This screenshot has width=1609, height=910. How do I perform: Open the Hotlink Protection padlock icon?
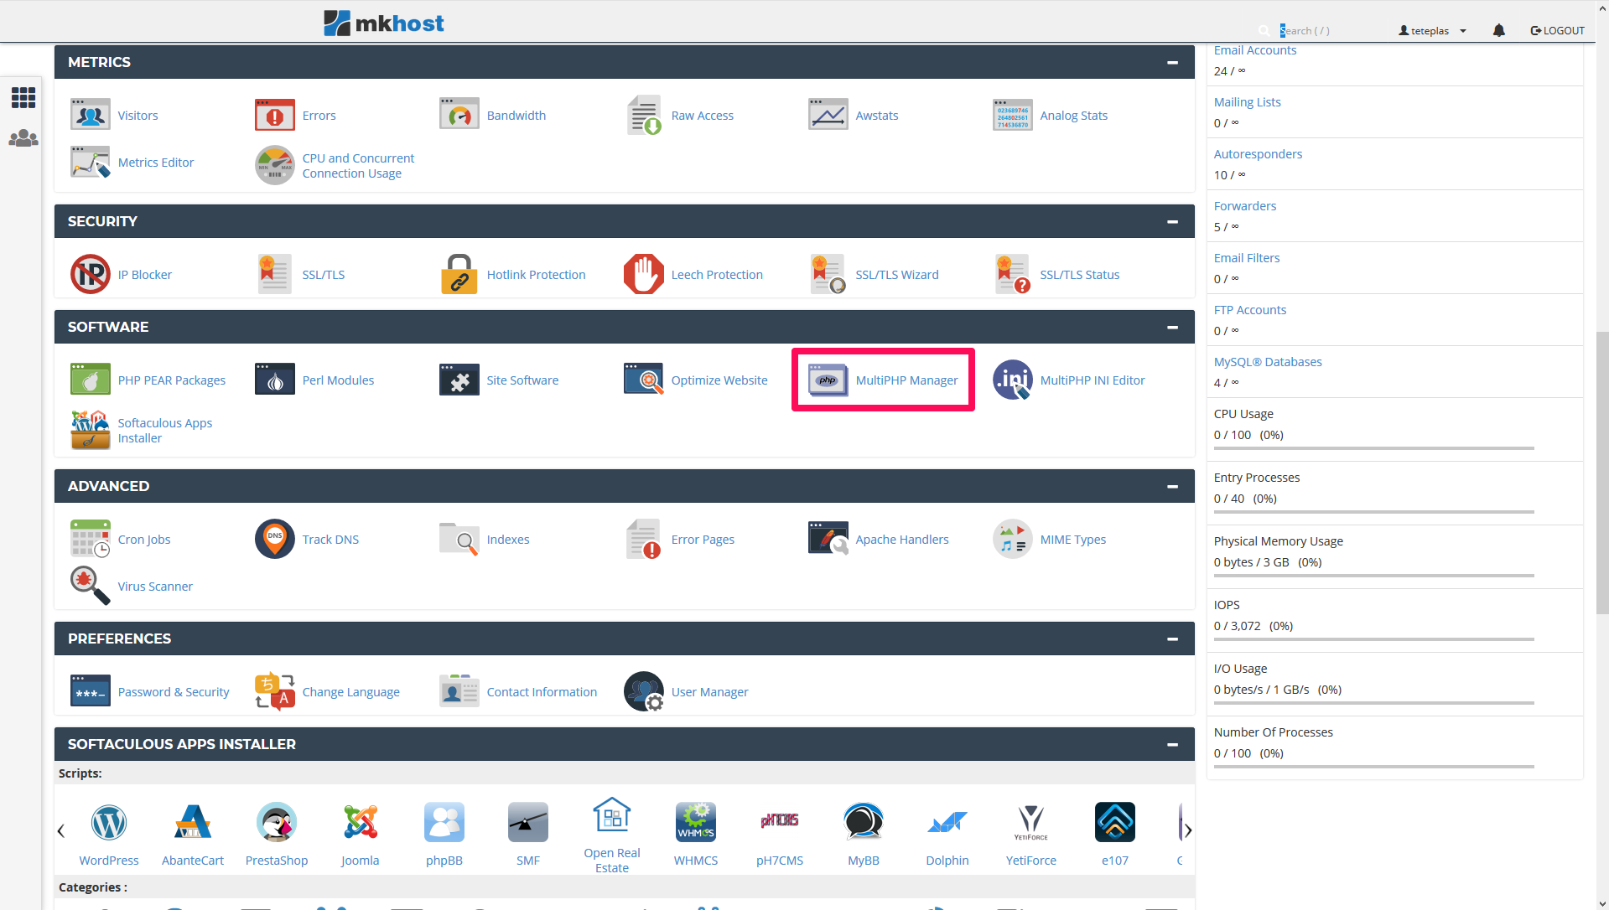[459, 274]
